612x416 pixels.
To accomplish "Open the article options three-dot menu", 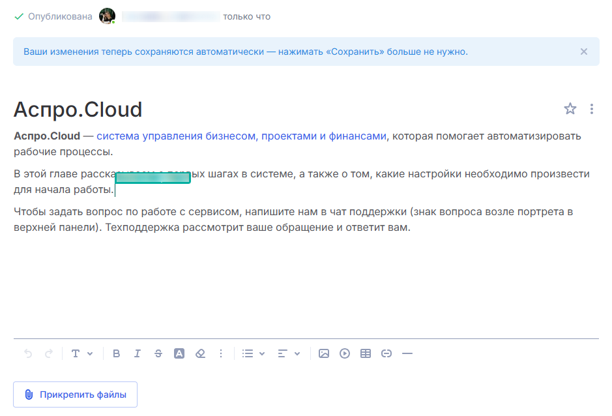I will click(592, 109).
